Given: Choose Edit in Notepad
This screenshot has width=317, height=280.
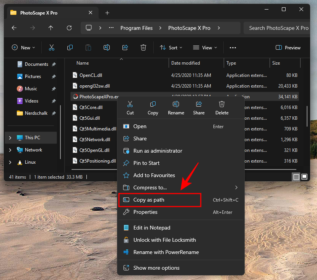Looking at the screenshot, I should click(x=181, y=228).
